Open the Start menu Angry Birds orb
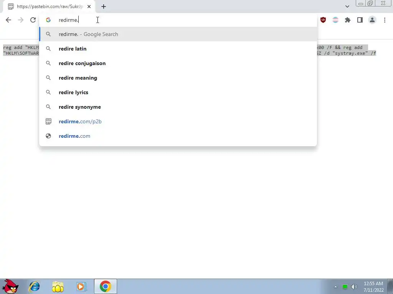Screen dimensions: 393x294 [x=10, y=286]
